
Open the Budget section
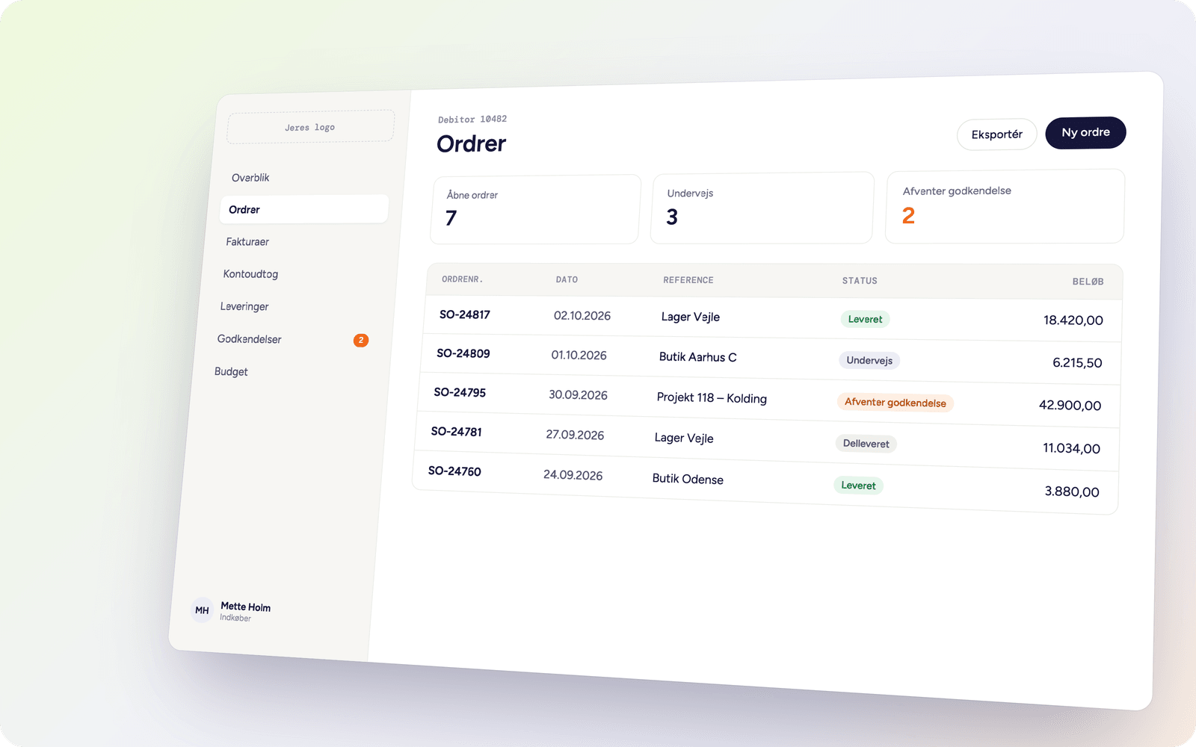pos(231,371)
